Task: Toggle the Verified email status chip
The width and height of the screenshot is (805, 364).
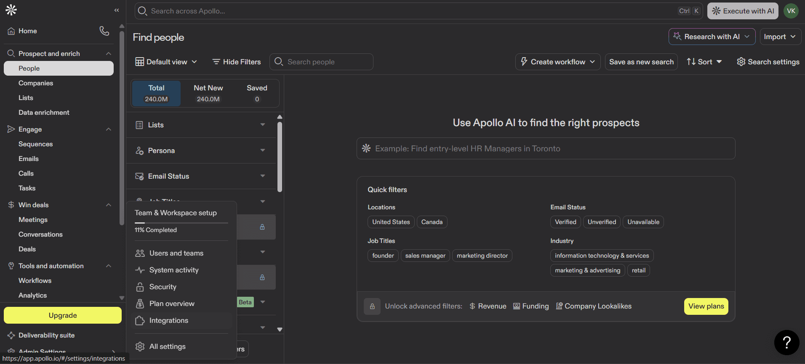Action: click(x=565, y=222)
